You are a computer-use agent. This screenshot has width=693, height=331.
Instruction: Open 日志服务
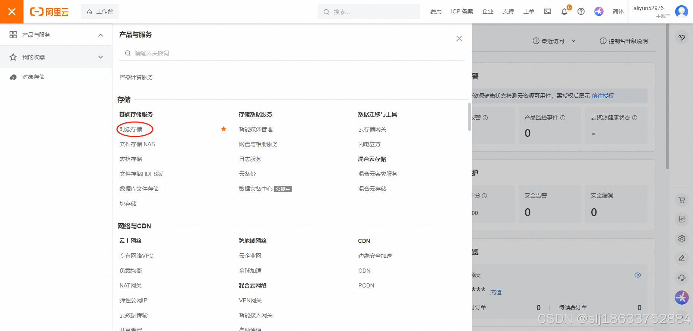click(250, 159)
